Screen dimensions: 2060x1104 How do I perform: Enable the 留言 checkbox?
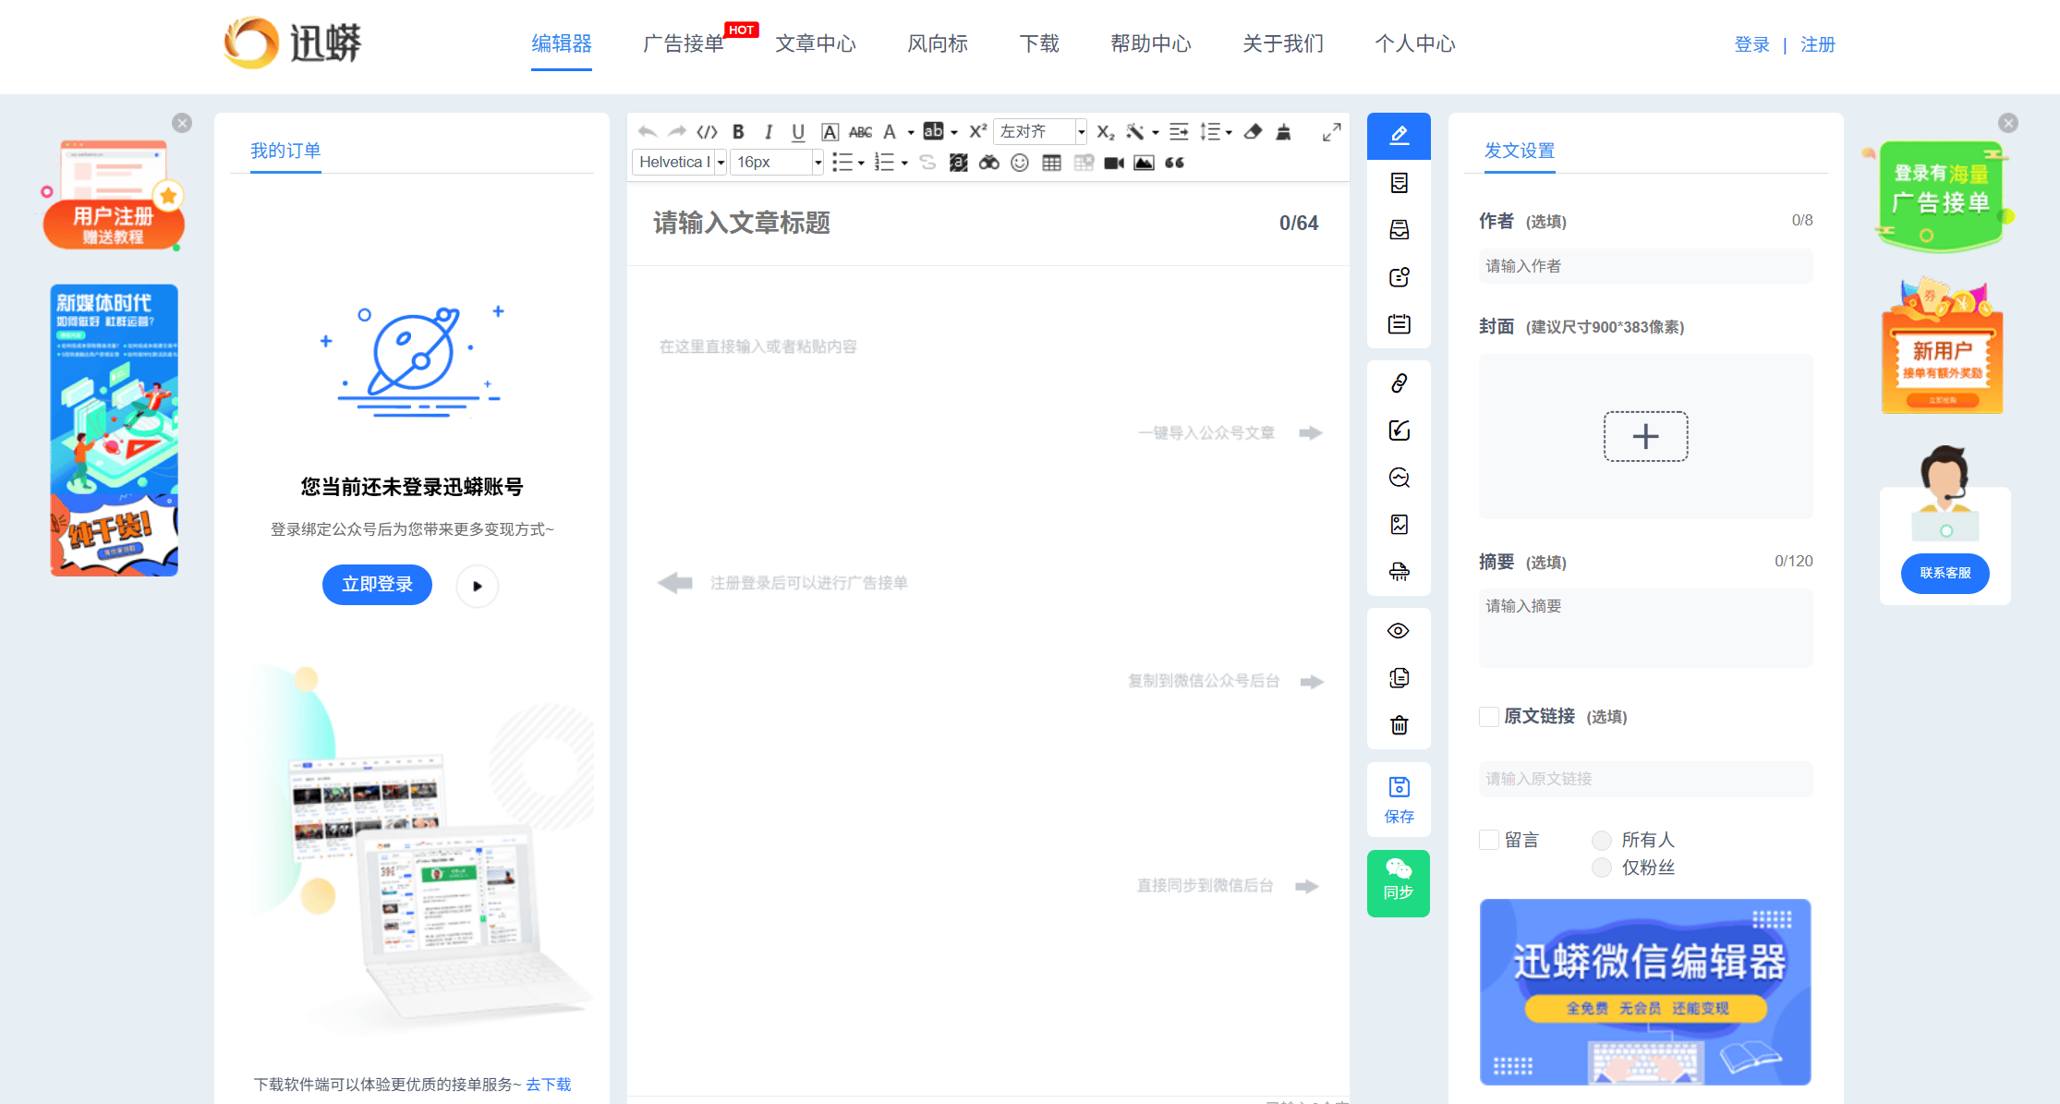(1488, 840)
